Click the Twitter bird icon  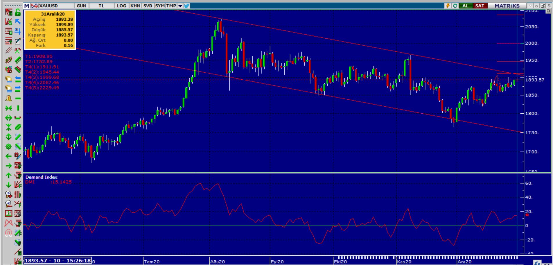point(187,6)
